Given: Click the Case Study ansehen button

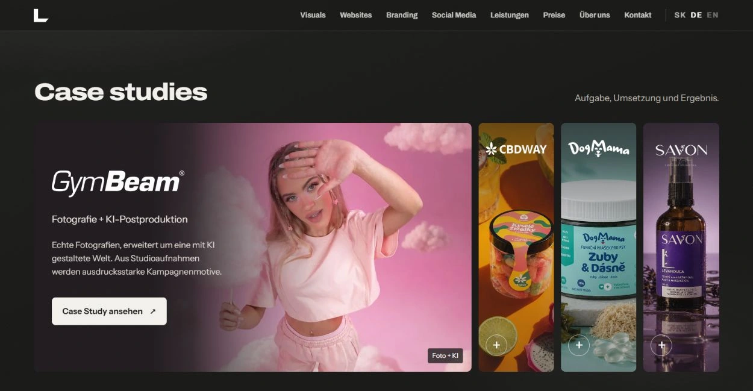Looking at the screenshot, I should coord(109,311).
